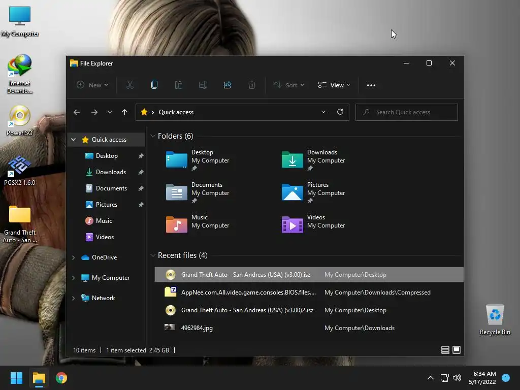Viewport: 520px width, 390px height.
Task: Select Grand Theft Auto (v3.00).isz recent file
Action: (309, 275)
